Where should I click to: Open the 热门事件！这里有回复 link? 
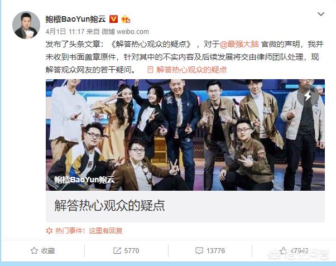pyautogui.click(x=89, y=231)
